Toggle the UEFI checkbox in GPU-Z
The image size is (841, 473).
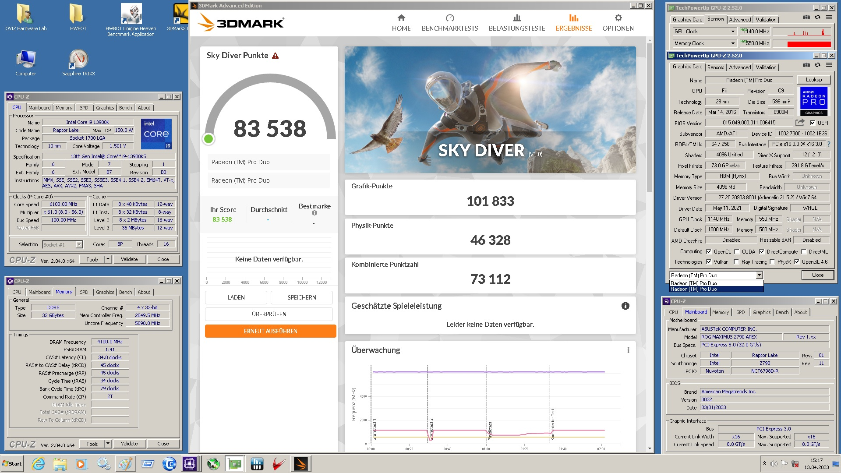813,123
